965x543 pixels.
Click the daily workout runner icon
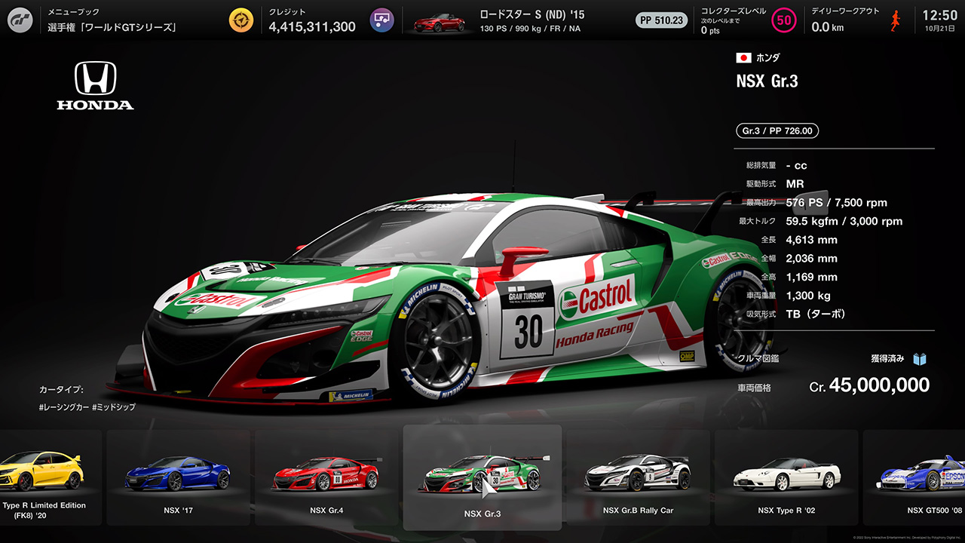click(896, 20)
